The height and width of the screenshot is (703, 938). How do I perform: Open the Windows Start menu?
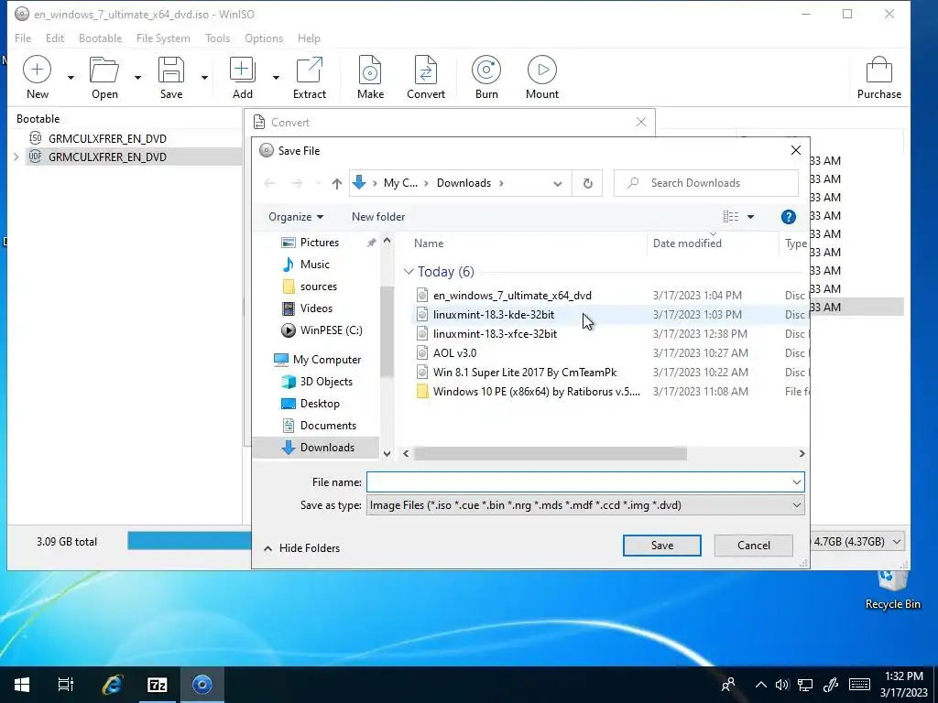[x=22, y=685]
